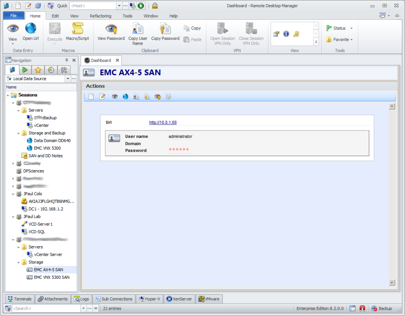Click the dashboard scrollbar down arrow

tap(392, 283)
